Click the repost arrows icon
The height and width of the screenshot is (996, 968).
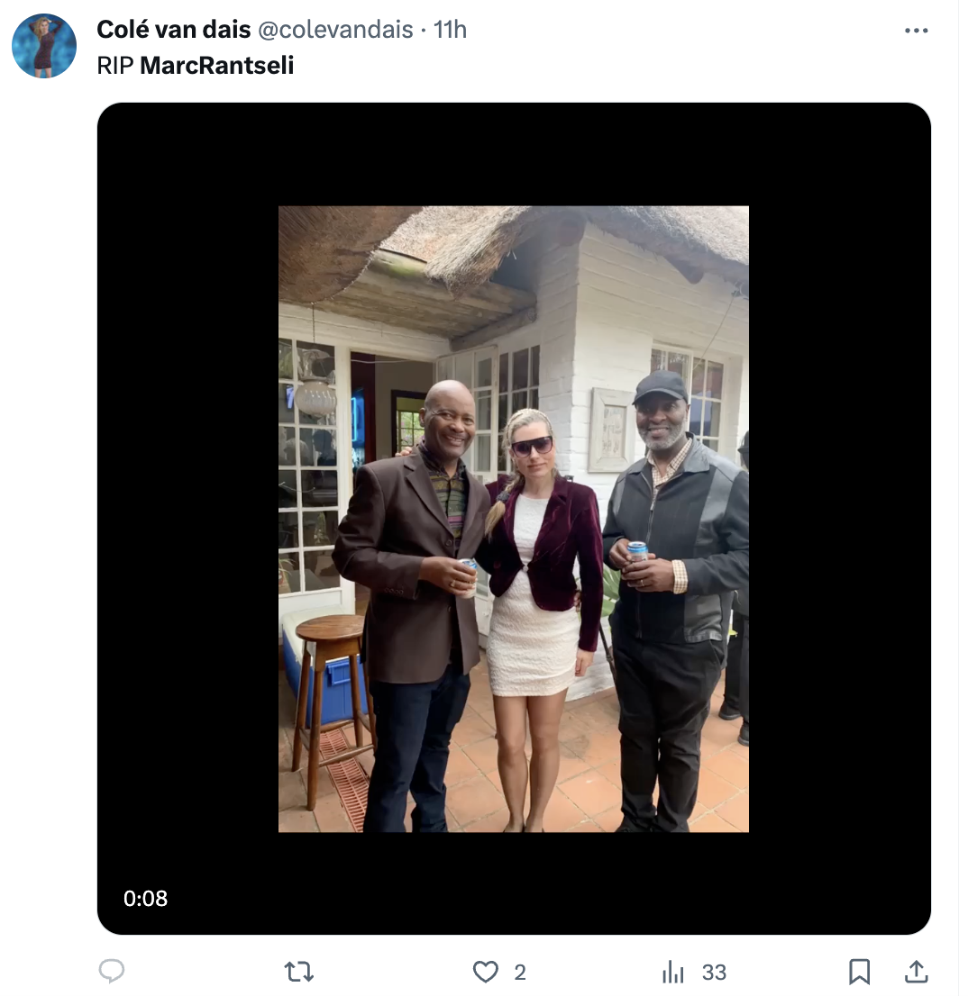(x=298, y=971)
